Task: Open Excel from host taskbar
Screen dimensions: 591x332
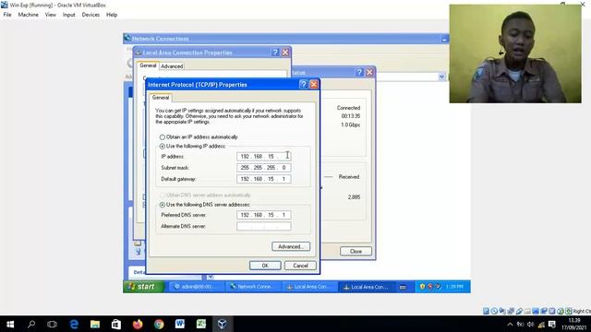Action: click(201, 324)
